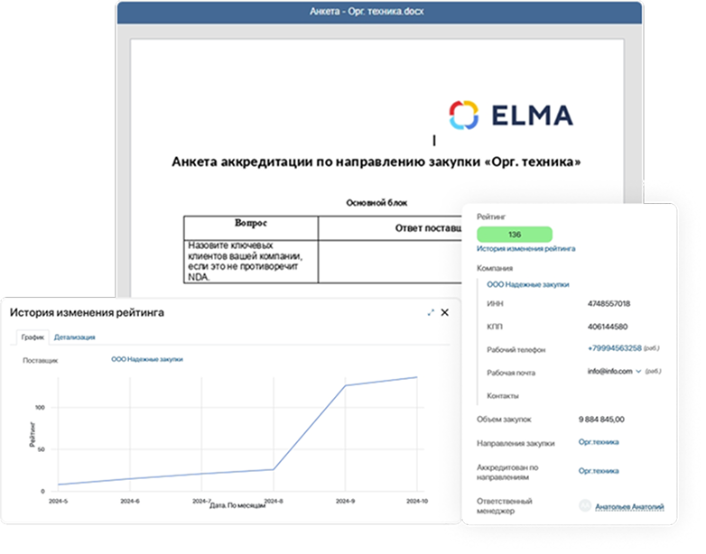This screenshot has width=706, height=554.
Task: Close the rating history dialog
Action: click(x=444, y=312)
